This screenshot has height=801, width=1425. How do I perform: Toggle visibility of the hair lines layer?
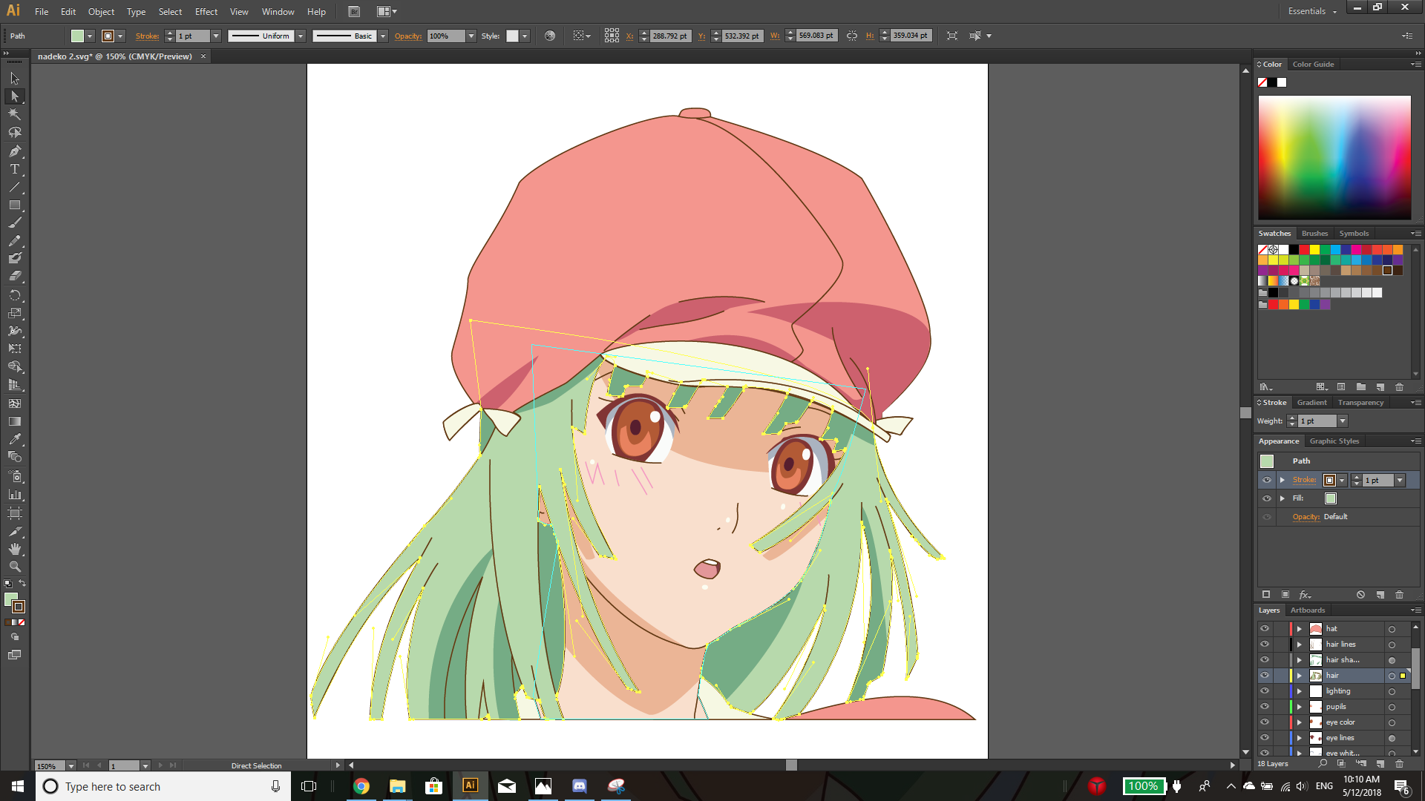point(1265,644)
